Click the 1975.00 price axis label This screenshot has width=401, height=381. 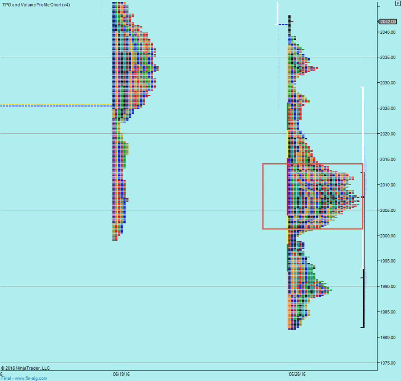[388, 363]
